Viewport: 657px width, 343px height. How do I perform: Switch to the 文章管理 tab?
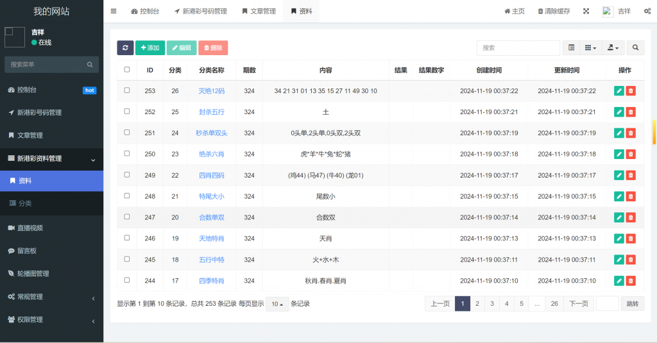pyautogui.click(x=259, y=11)
